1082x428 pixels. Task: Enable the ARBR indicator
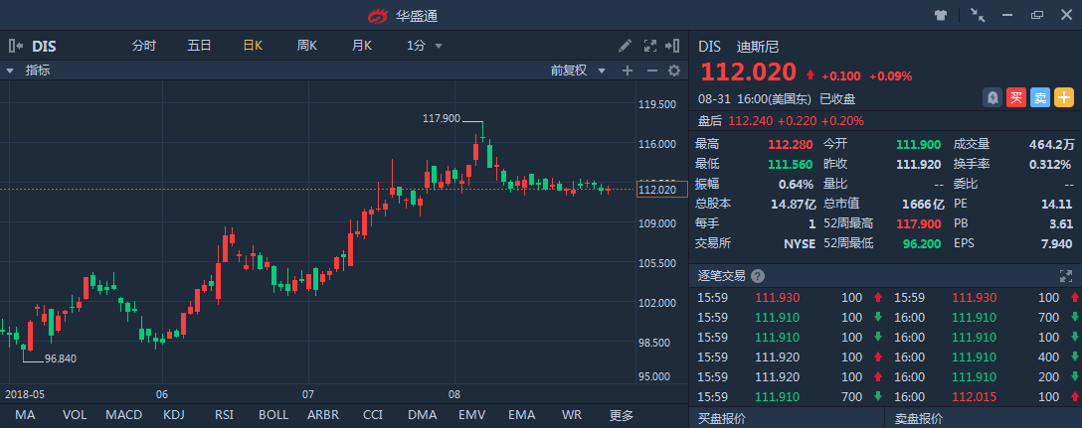click(323, 415)
